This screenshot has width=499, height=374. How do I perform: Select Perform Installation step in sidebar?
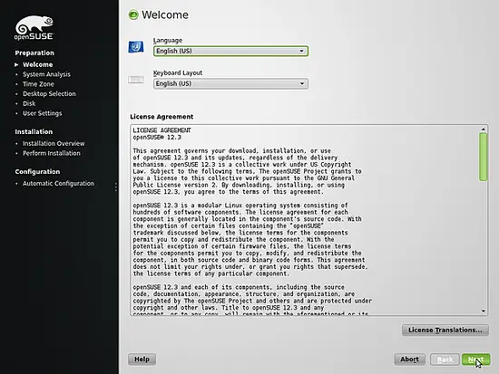click(51, 153)
